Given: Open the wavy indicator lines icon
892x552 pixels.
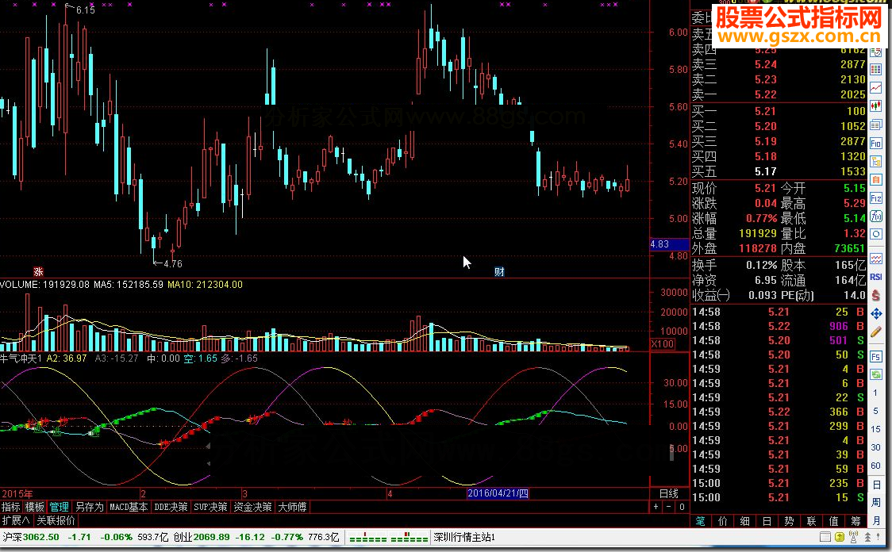Looking at the screenshot, I should coord(876,259).
